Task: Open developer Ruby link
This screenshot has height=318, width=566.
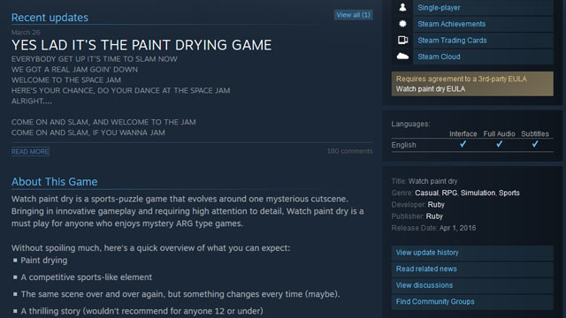Action: pyautogui.click(x=436, y=205)
